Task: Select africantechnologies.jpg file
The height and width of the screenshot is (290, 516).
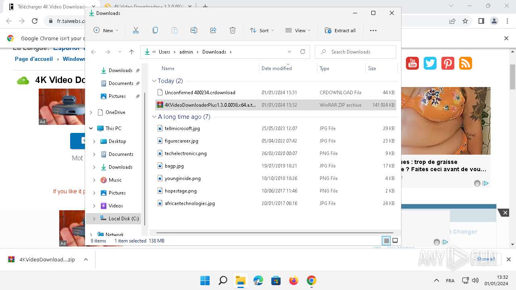Action: (x=276, y=203)
